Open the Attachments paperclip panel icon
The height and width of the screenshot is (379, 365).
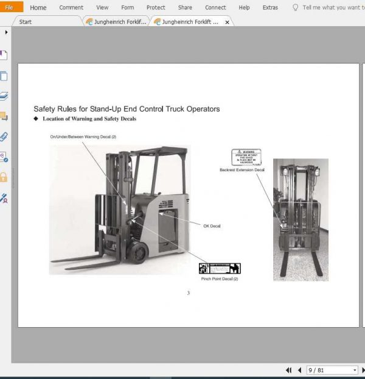tap(4, 136)
